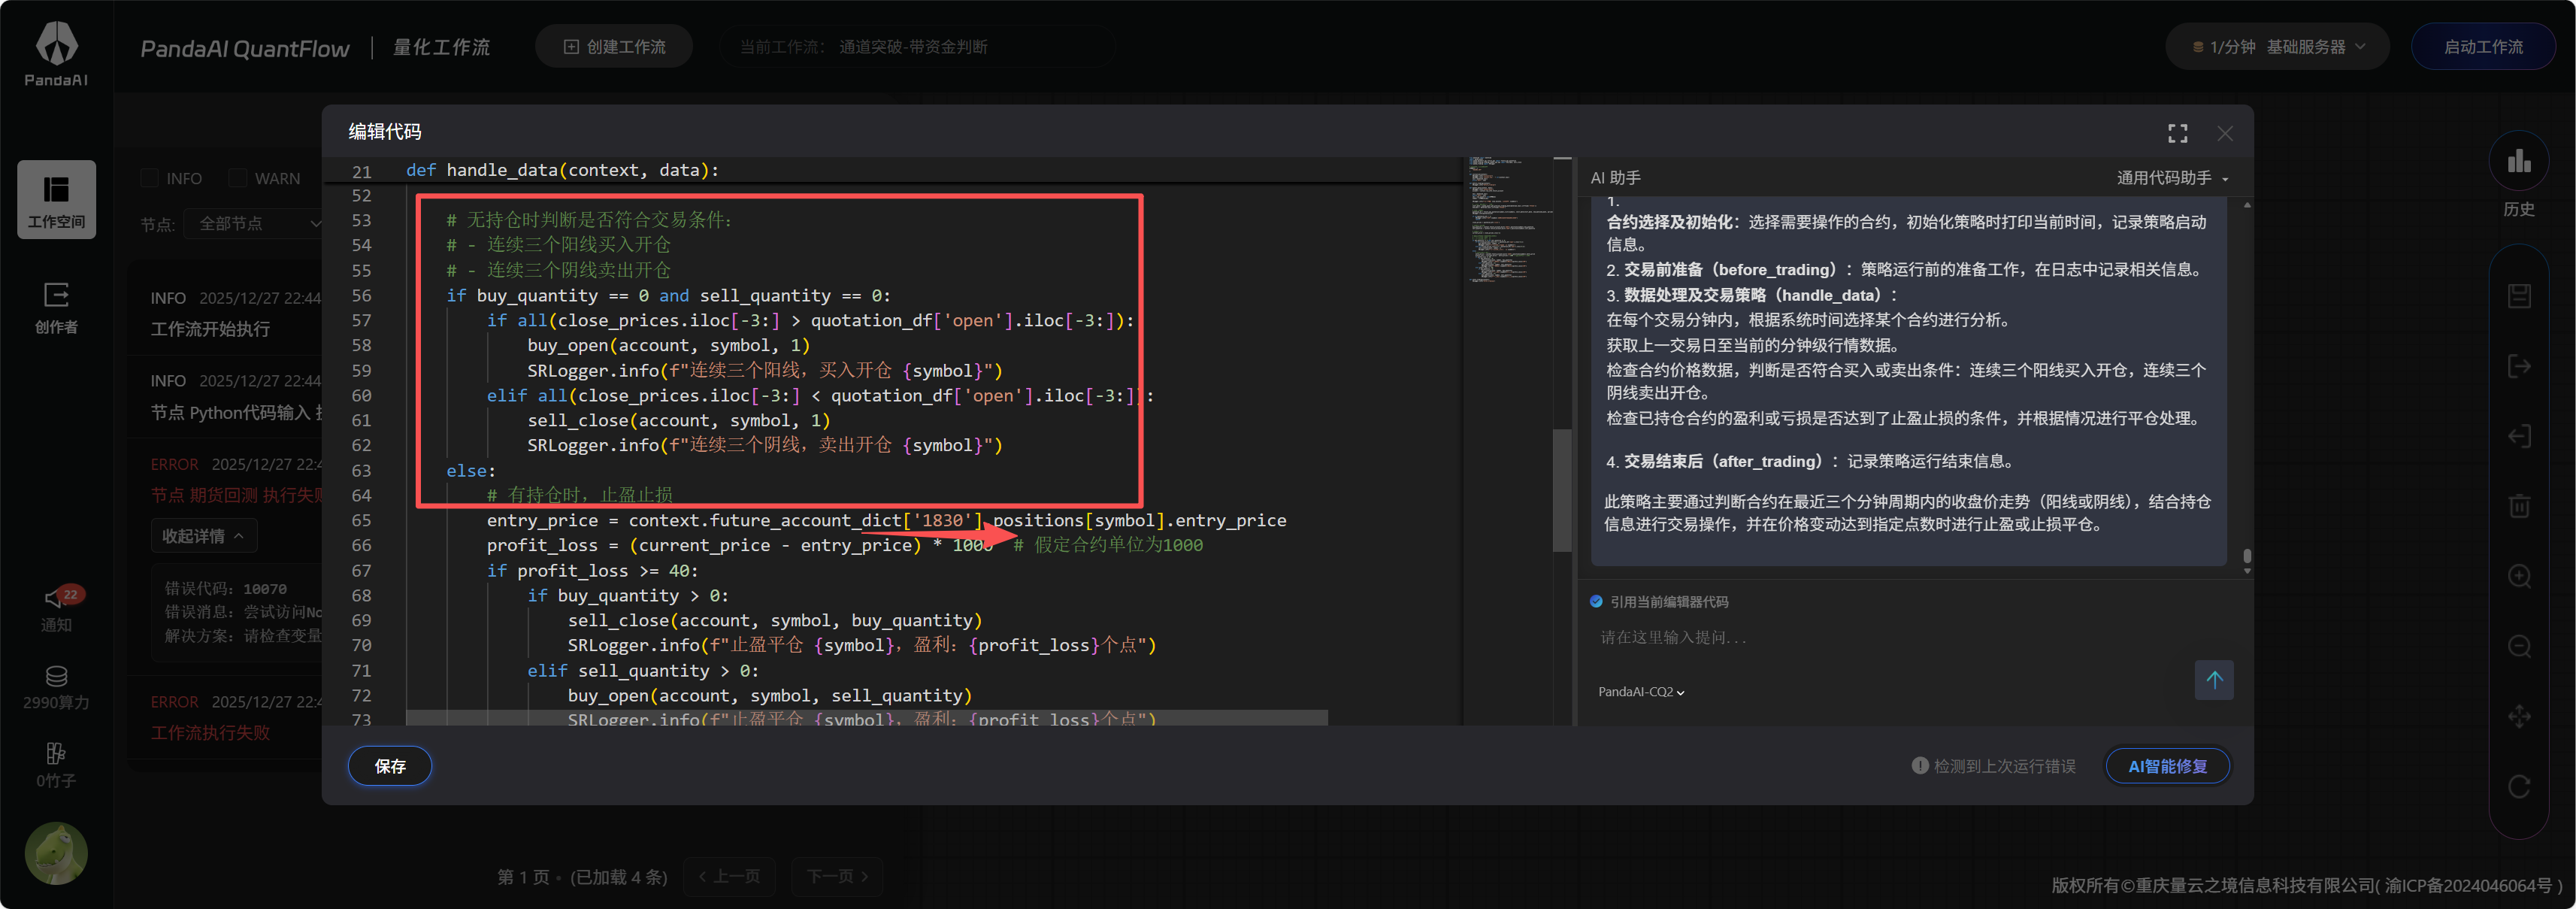Collapse the 收起详情 error details

pos(204,536)
